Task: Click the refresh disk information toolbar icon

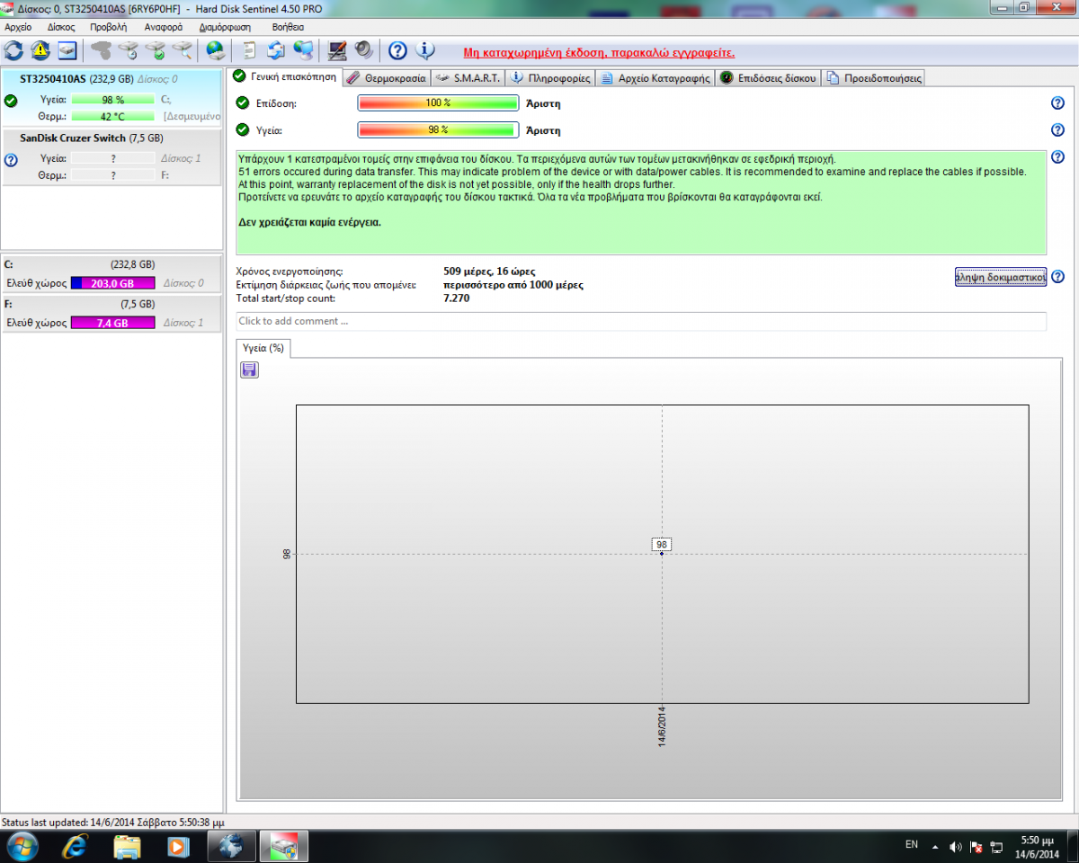Action: [x=14, y=50]
